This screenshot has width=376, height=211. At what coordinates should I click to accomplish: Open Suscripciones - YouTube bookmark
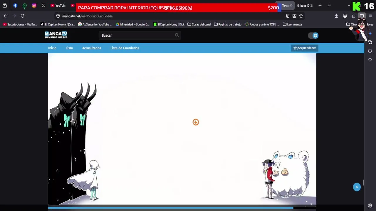pos(20,24)
